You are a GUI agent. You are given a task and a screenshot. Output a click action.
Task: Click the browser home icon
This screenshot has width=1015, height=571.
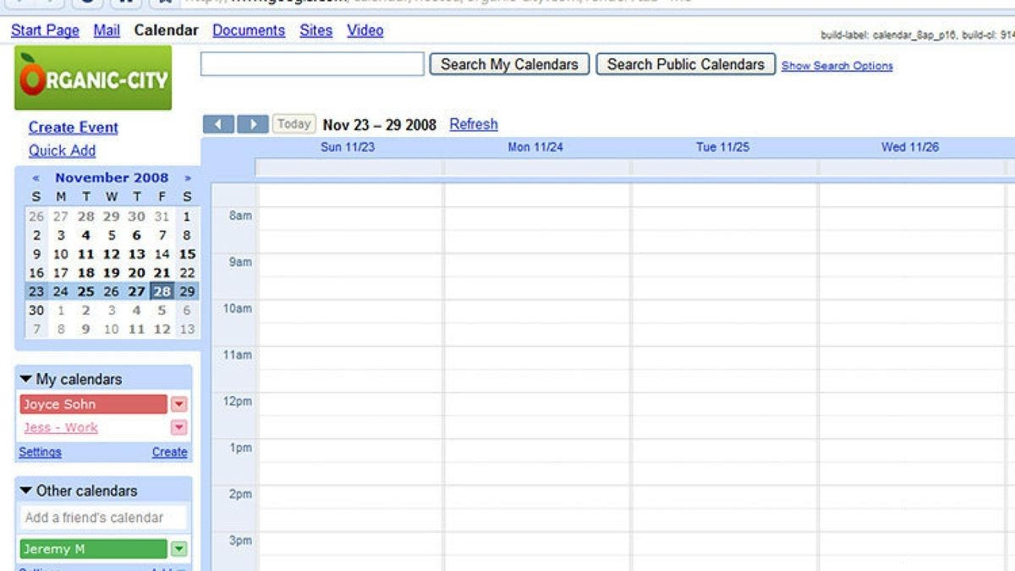point(125,4)
